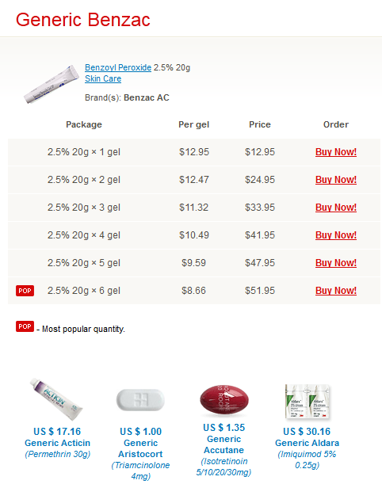Click the POP badge beside 6 gel row
382x488 pixels.
click(25, 291)
